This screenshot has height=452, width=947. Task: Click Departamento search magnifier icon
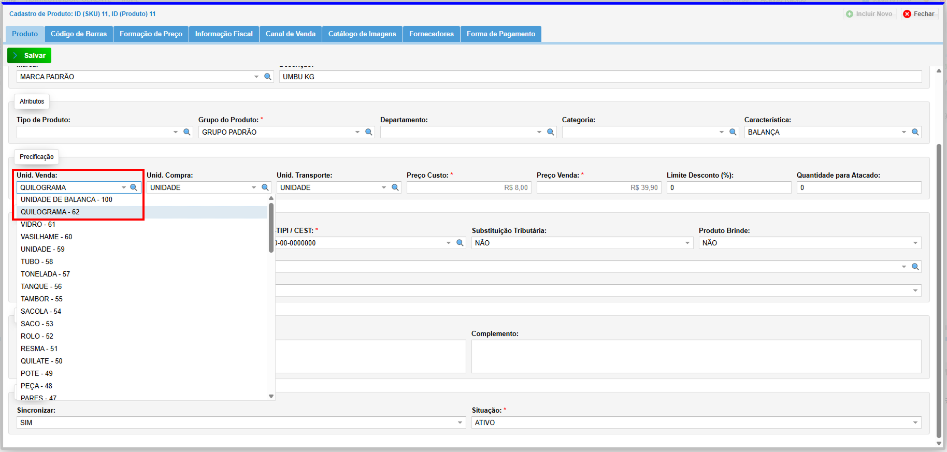click(551, 132)
